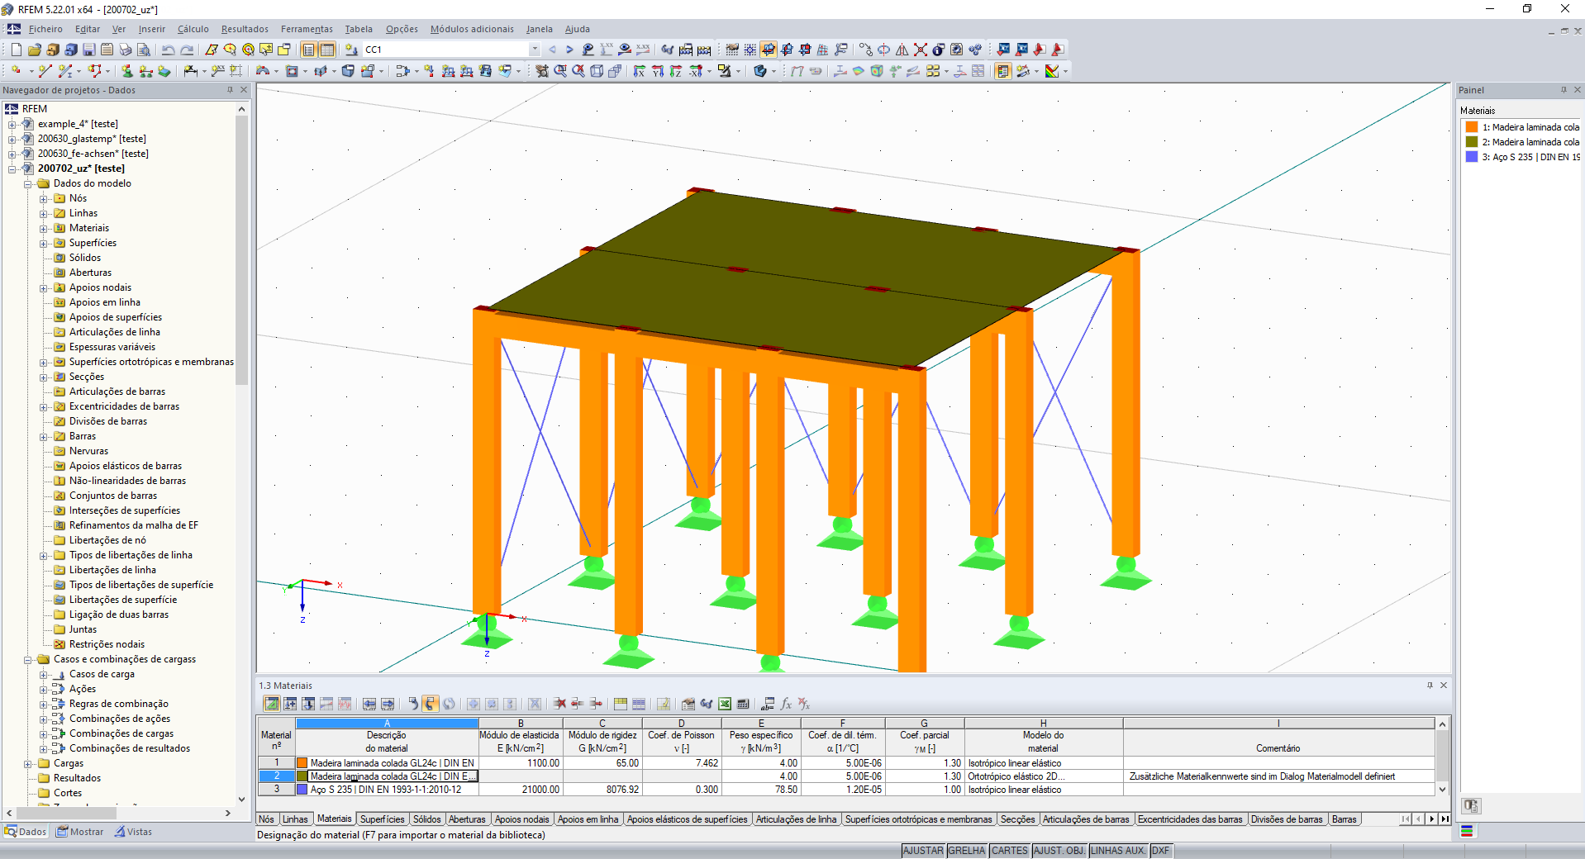Open the CC1 load case dropdown
Viewport: 1585px width, 859px height.
(535, 50)
